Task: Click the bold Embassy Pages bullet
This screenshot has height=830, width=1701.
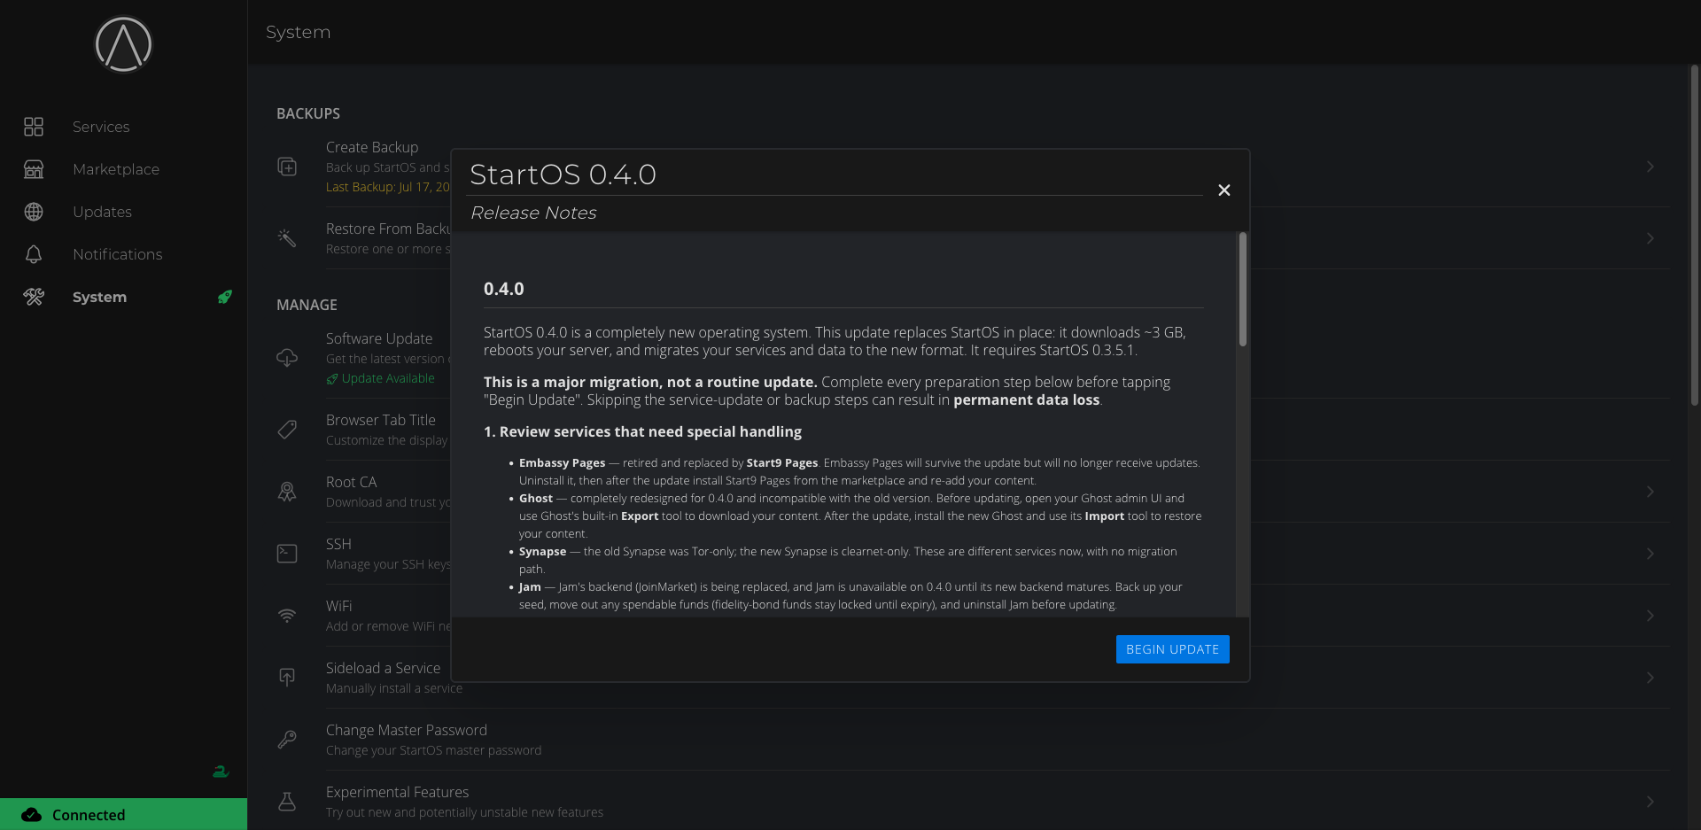Action: click(x=562, y=462)
